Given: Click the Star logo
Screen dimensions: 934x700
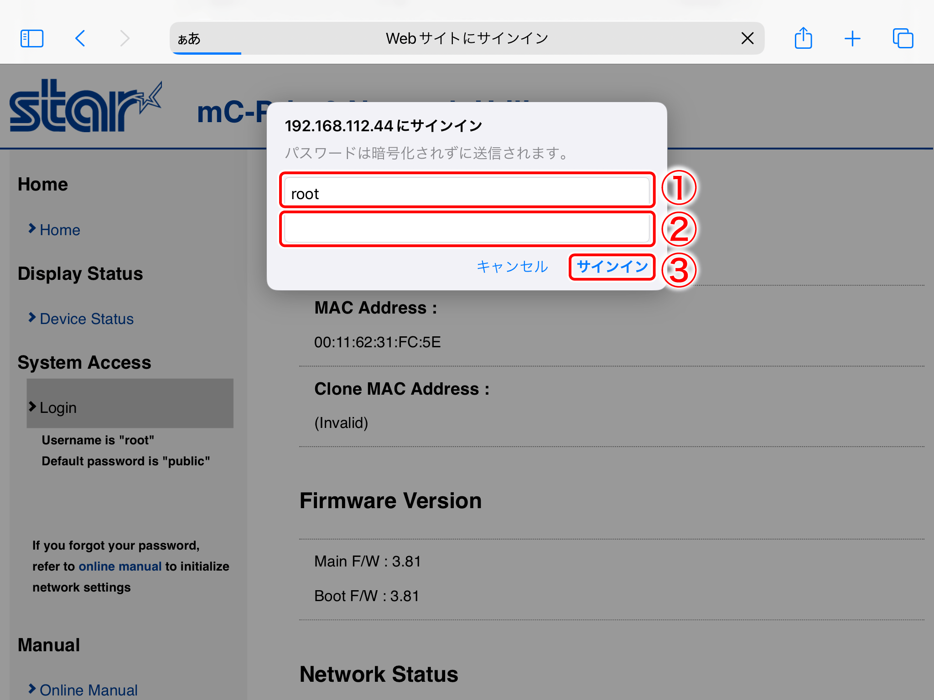Looking at the screenshot, I should point(85,106).
